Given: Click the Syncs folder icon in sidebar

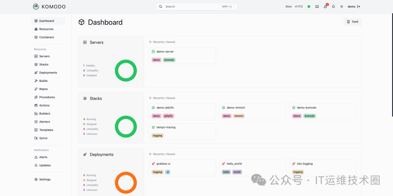Looking at the screenshot, I should pos(36,138).
